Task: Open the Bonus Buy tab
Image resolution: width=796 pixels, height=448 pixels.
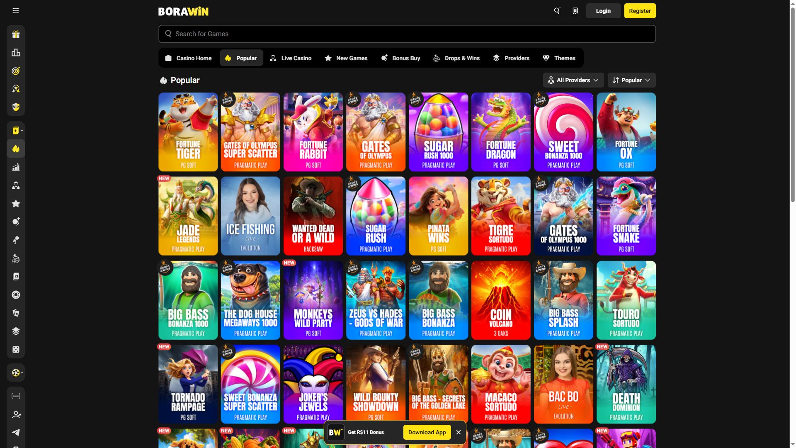Action: pyautogui.click(x=401, y=58)
